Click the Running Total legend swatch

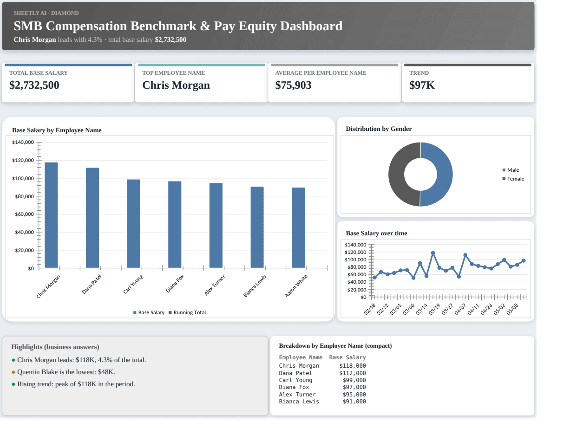coord(170,312)
